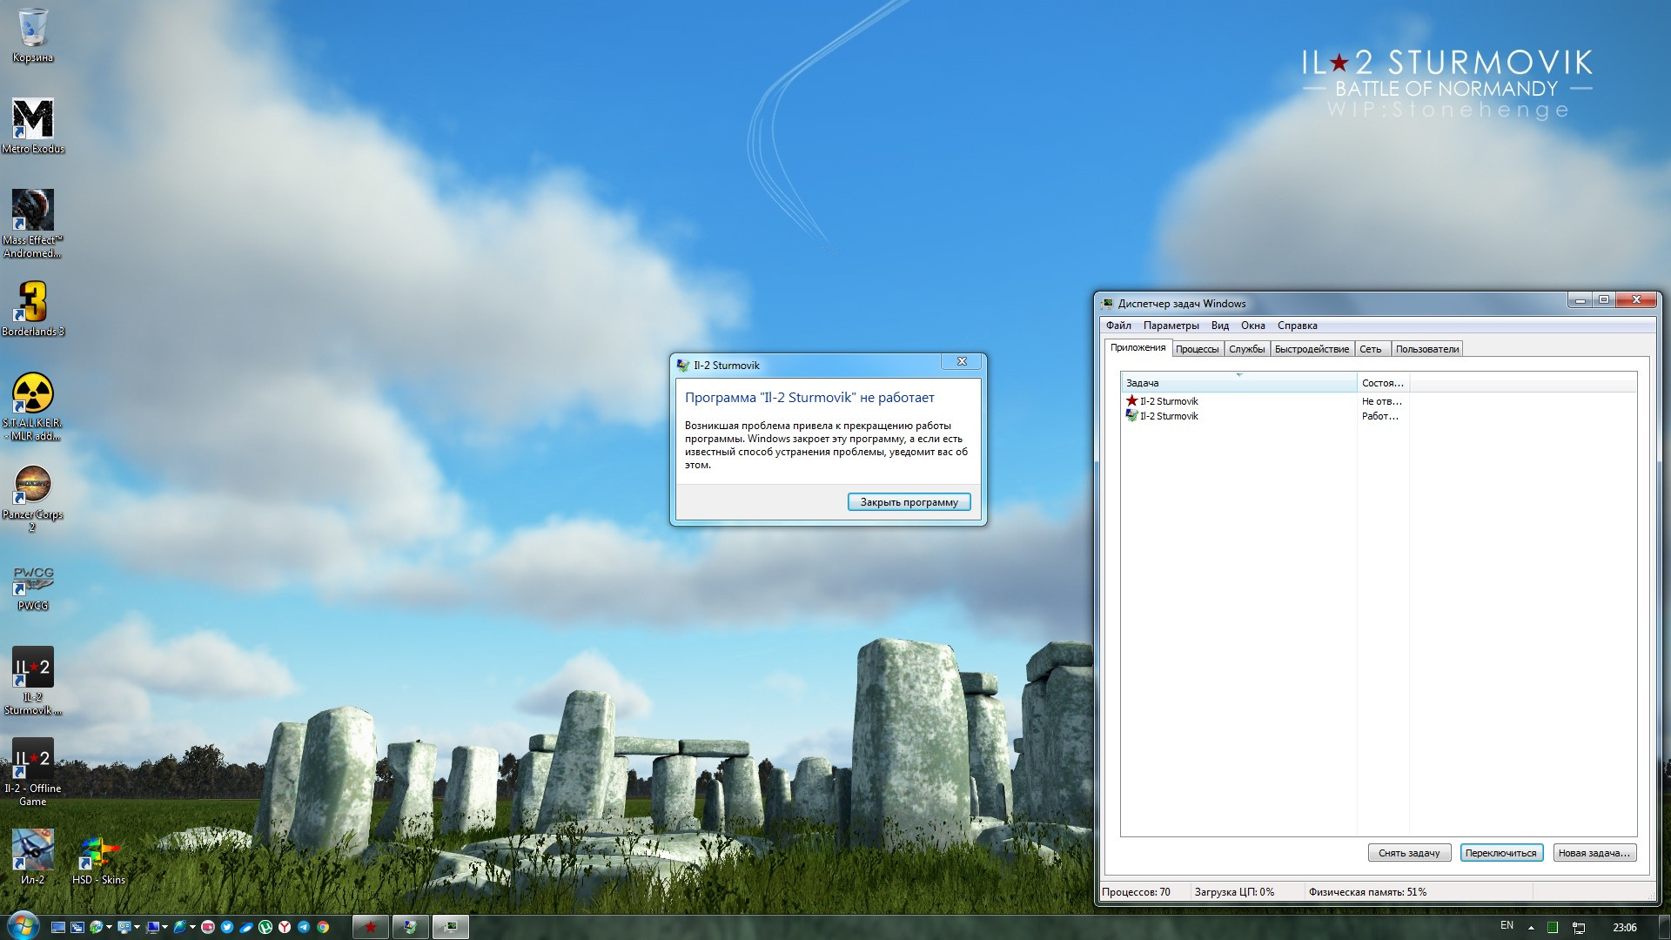Open Google Chrome from quick launch
The width and height of the screenshot is (1671, 940).
click(323, 927)
